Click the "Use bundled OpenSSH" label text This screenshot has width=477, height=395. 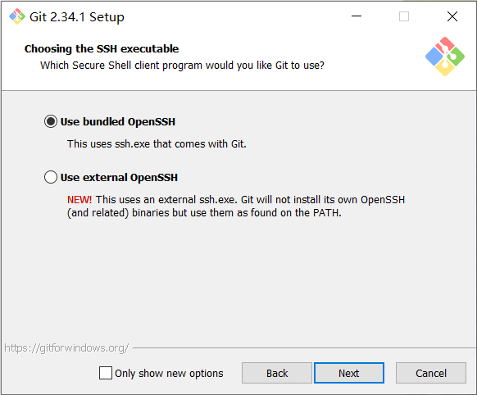point(118,121)
